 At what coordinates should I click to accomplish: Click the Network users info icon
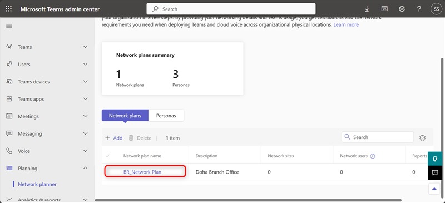(373, 156)
